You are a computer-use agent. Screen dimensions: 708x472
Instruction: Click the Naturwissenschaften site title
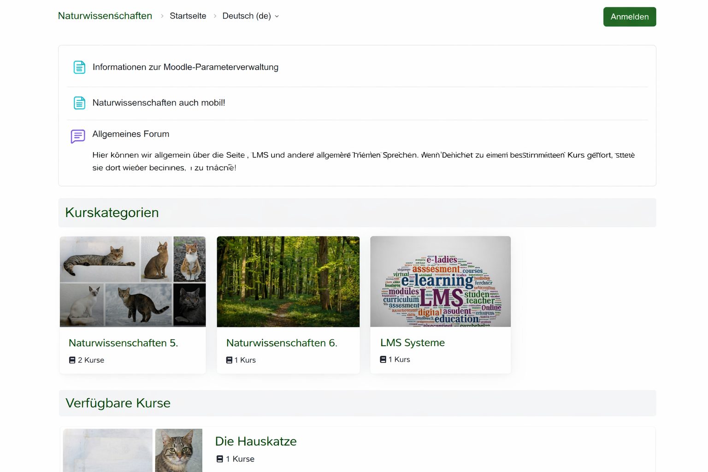(x=105, y=16)
